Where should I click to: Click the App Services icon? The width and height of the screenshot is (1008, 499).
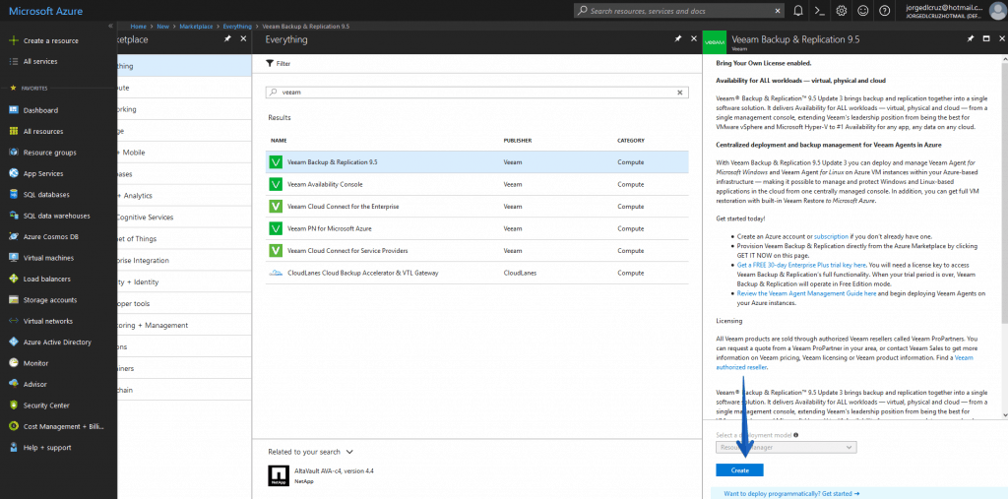coord(13,173)
